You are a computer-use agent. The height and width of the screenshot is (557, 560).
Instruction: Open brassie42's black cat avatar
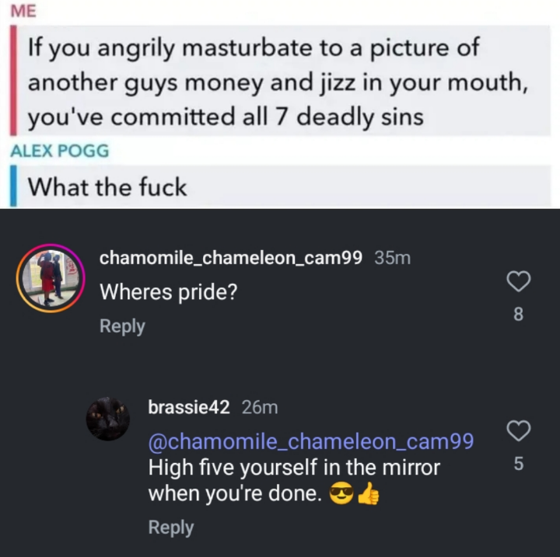107,419
